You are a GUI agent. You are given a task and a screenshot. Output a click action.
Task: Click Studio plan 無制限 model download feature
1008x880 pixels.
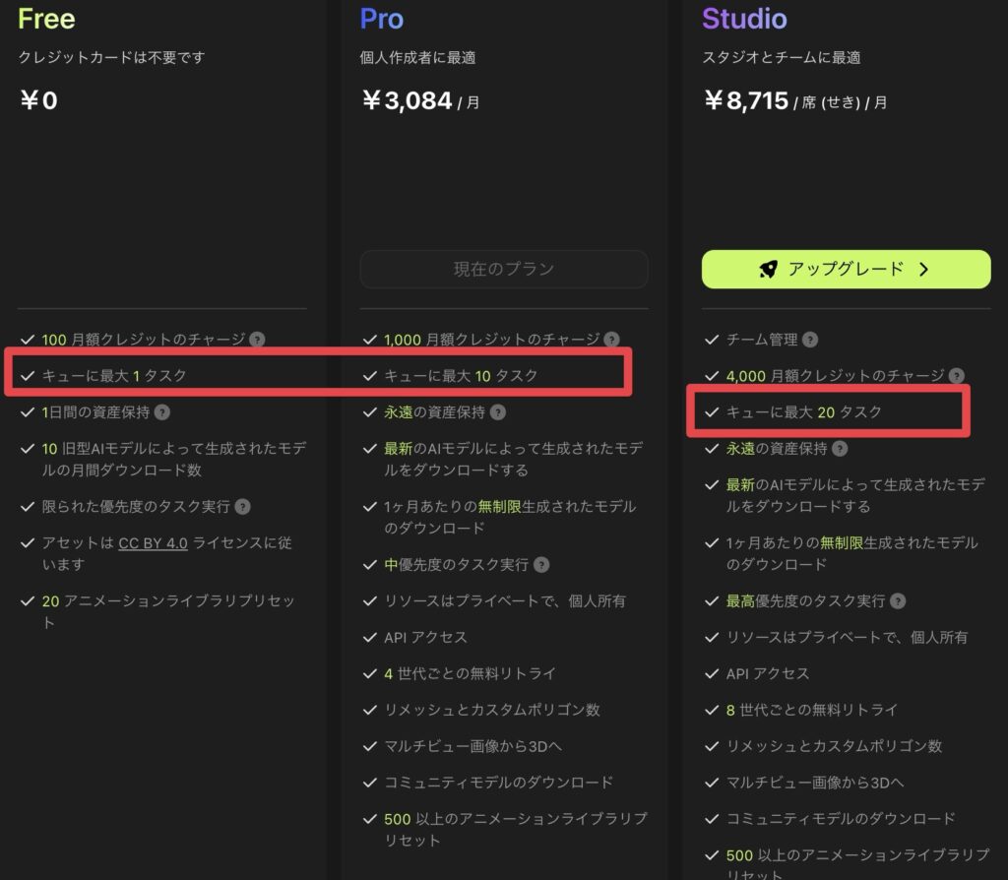pyautogui.click(x=852, y=553)
